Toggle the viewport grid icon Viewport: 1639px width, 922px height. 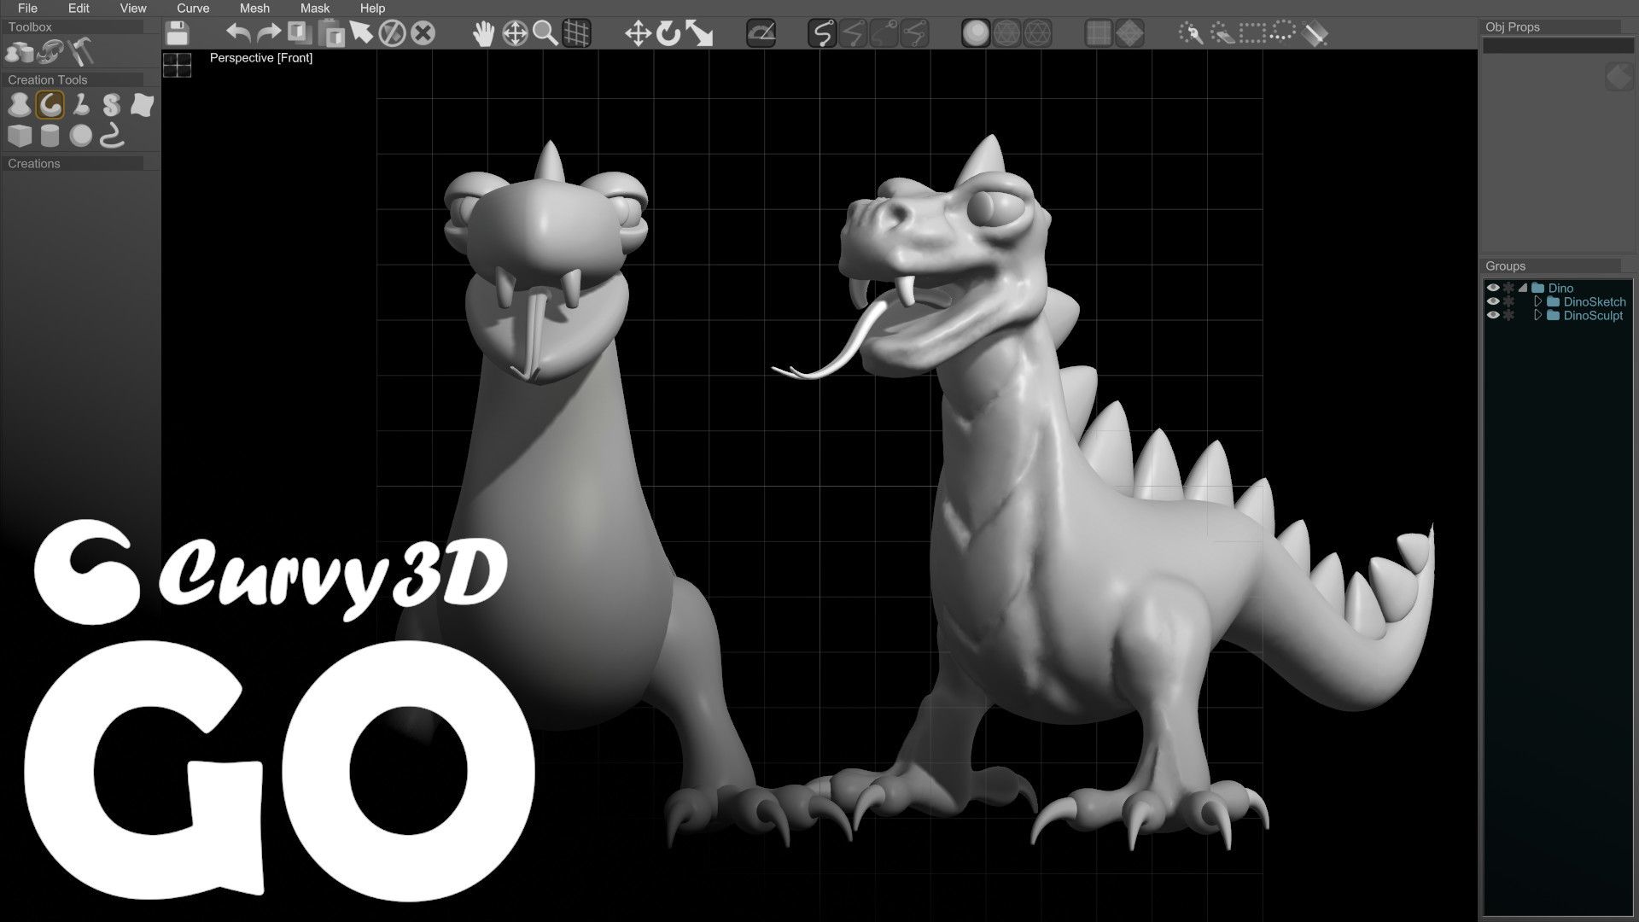pyautogui.click(x=576, y=34)
